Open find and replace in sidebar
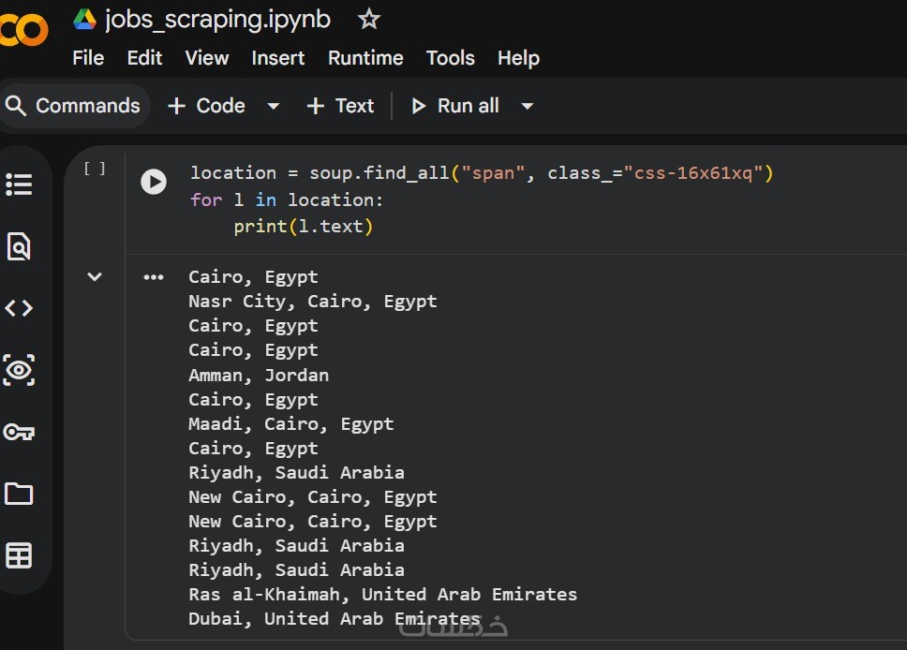 click(x=19, y=246)
